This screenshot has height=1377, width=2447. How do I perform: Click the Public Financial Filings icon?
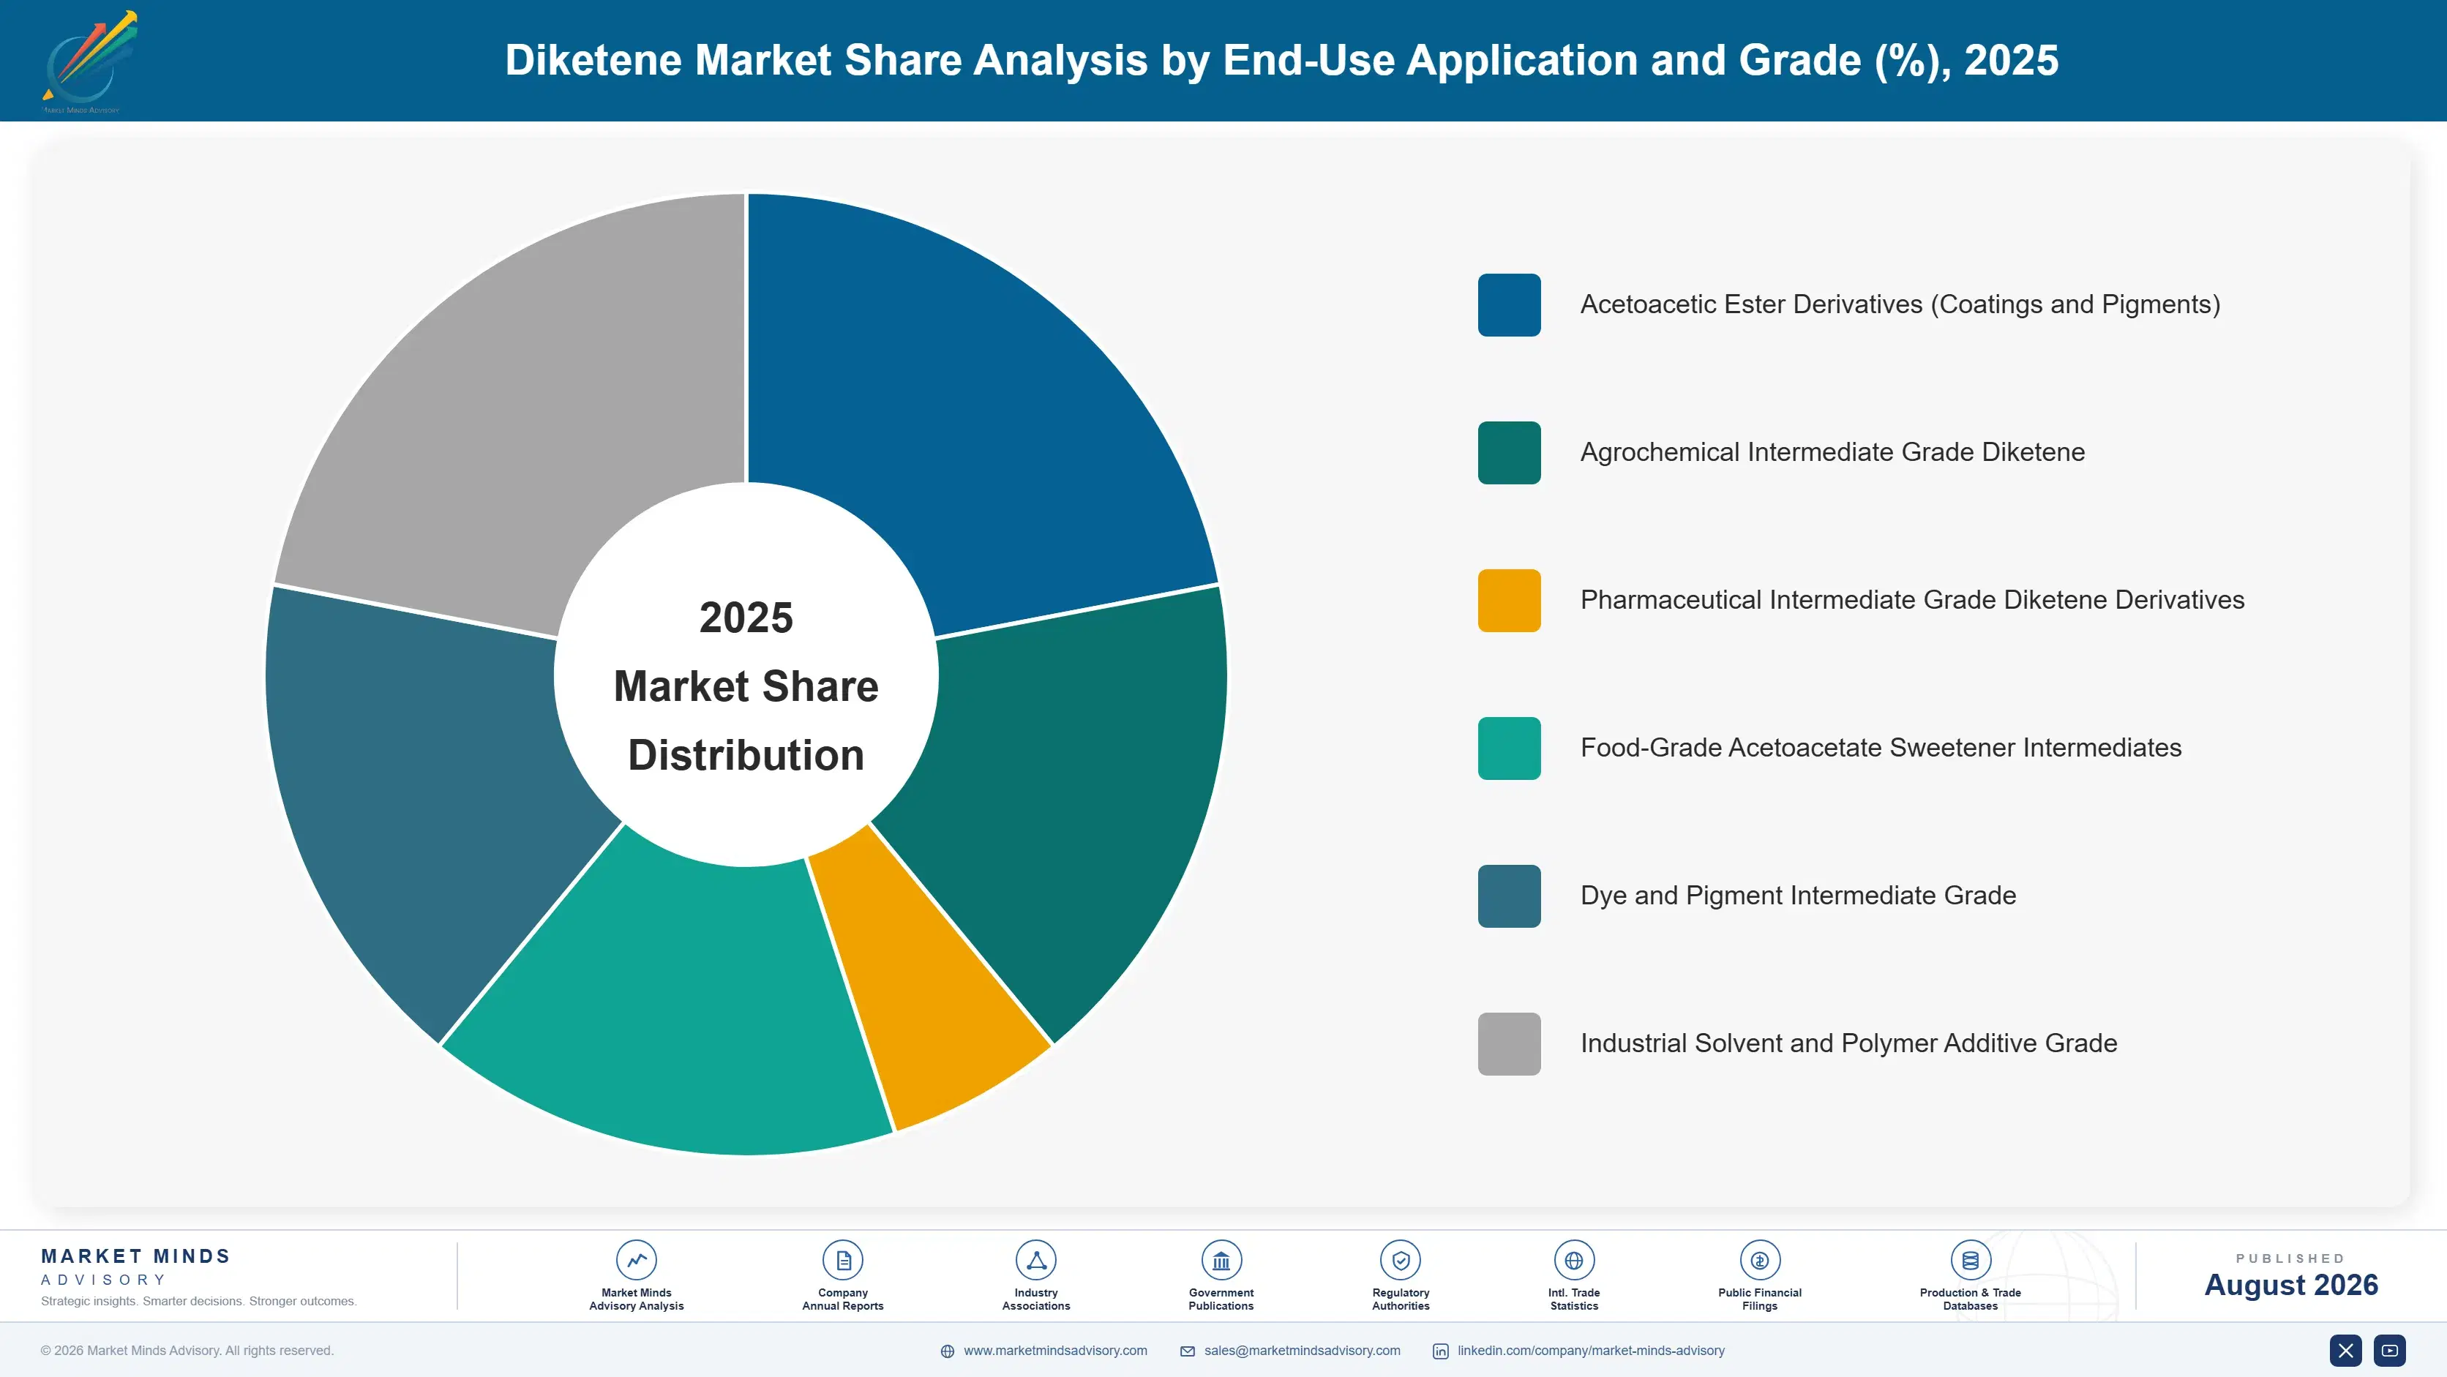[x=1759, y=1260]
